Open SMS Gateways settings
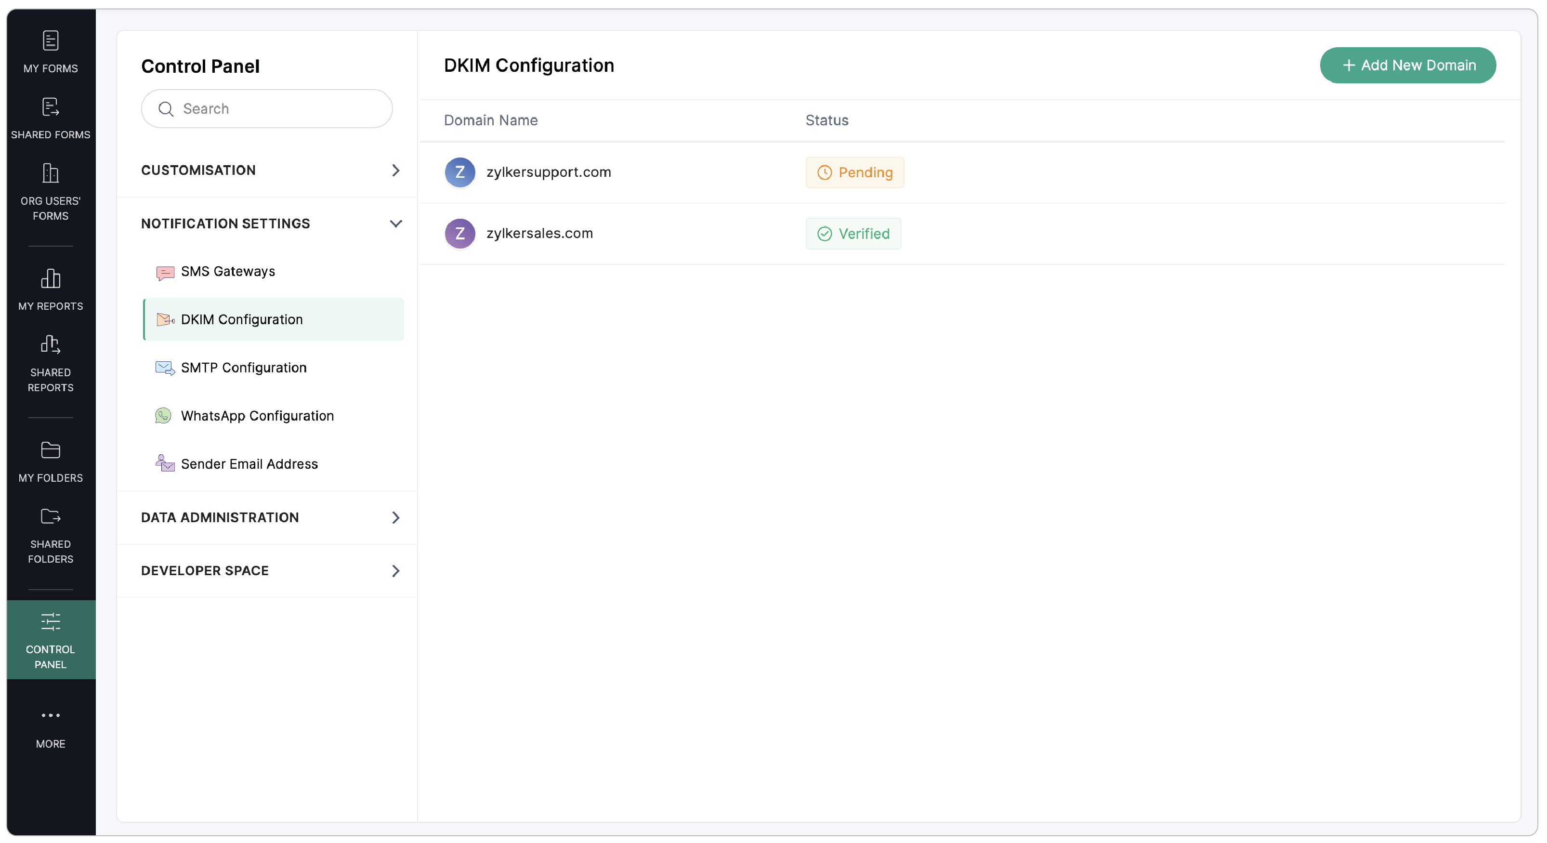 click(x=228, y=272)
